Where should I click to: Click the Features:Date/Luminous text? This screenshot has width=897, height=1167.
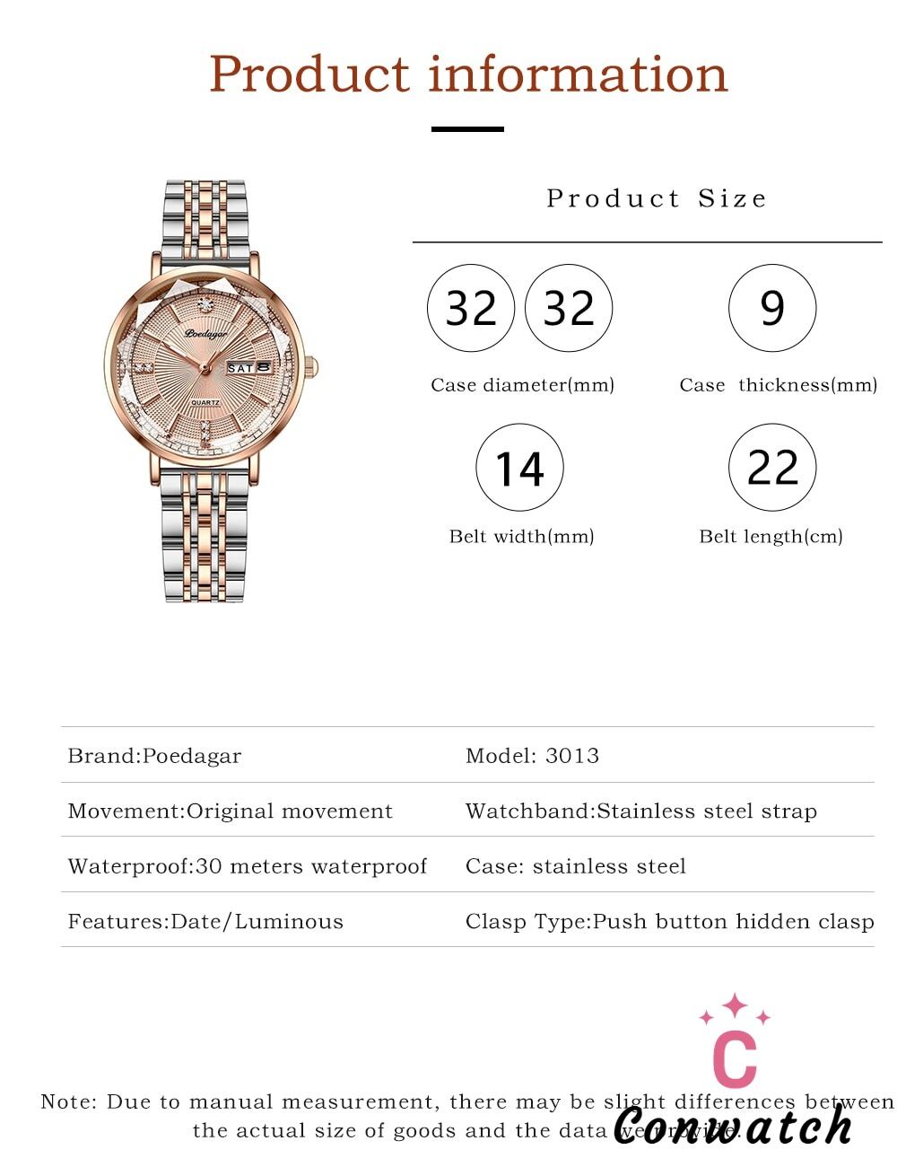[205, 922]
